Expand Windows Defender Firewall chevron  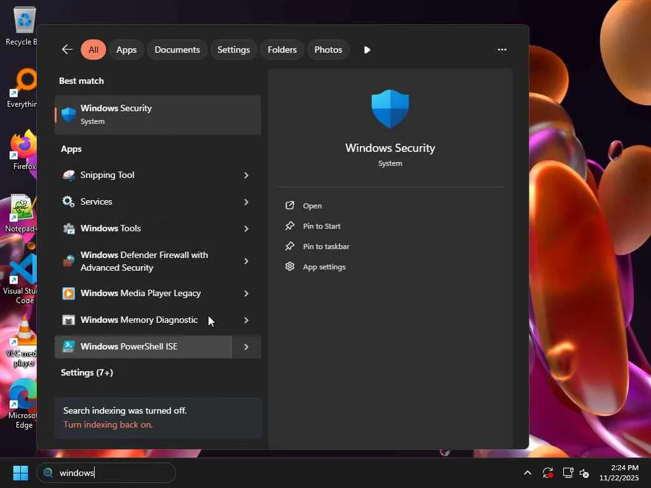tap(246, 261)
